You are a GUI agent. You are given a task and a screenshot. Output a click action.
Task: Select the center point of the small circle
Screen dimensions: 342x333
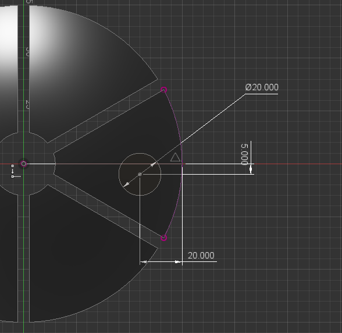(140, 174)
